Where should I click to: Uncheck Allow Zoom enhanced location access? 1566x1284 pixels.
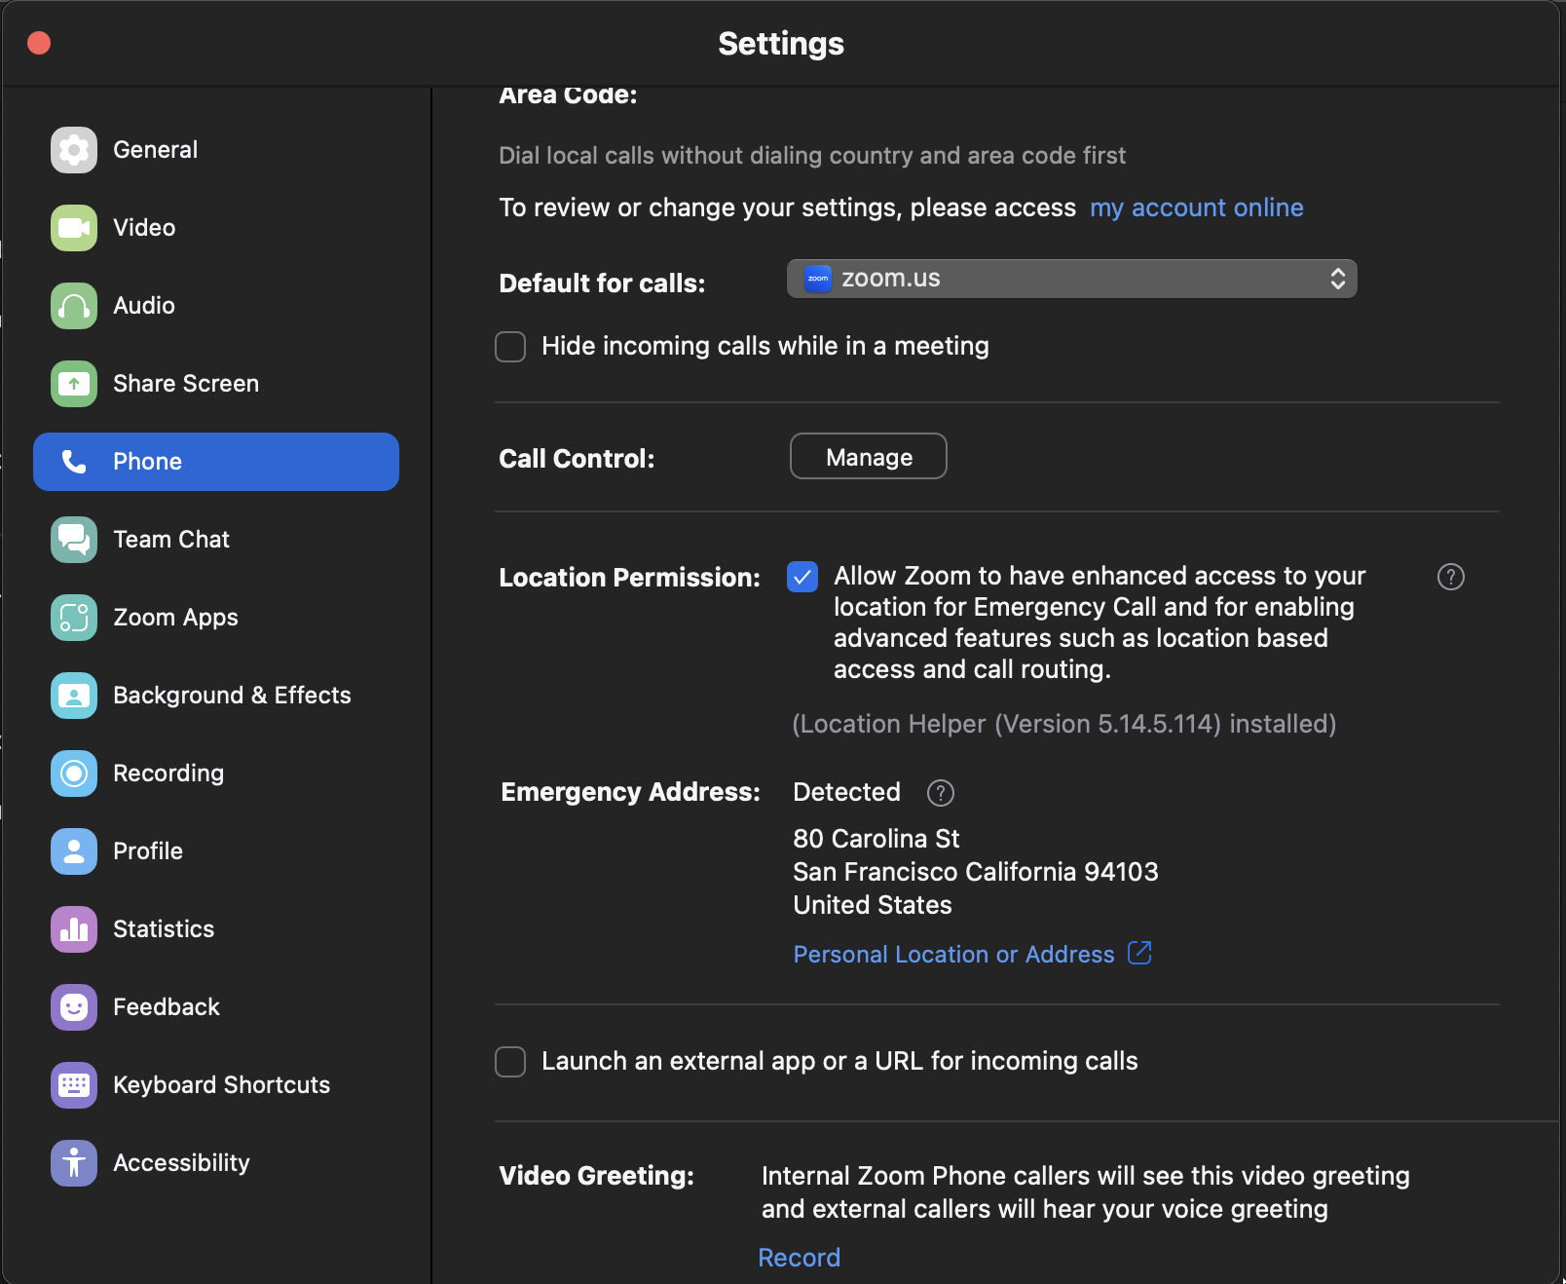point(802,577)
